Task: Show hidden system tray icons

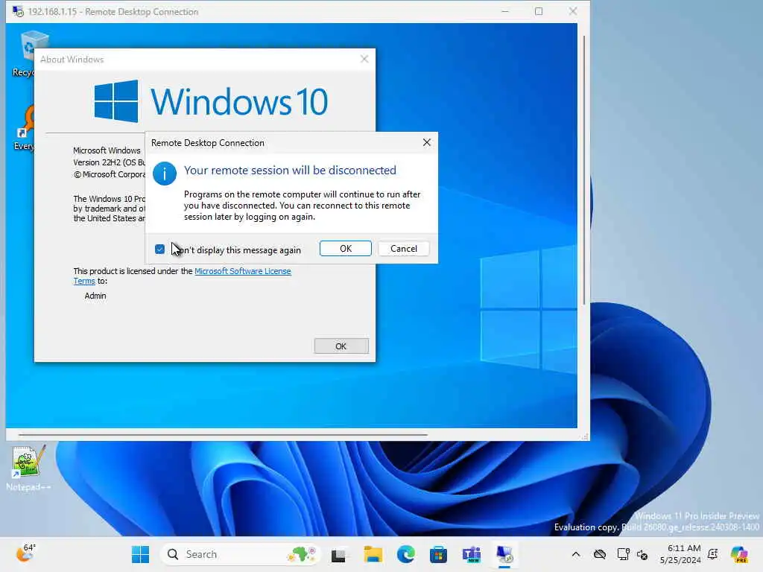Action: pos(576,554)
